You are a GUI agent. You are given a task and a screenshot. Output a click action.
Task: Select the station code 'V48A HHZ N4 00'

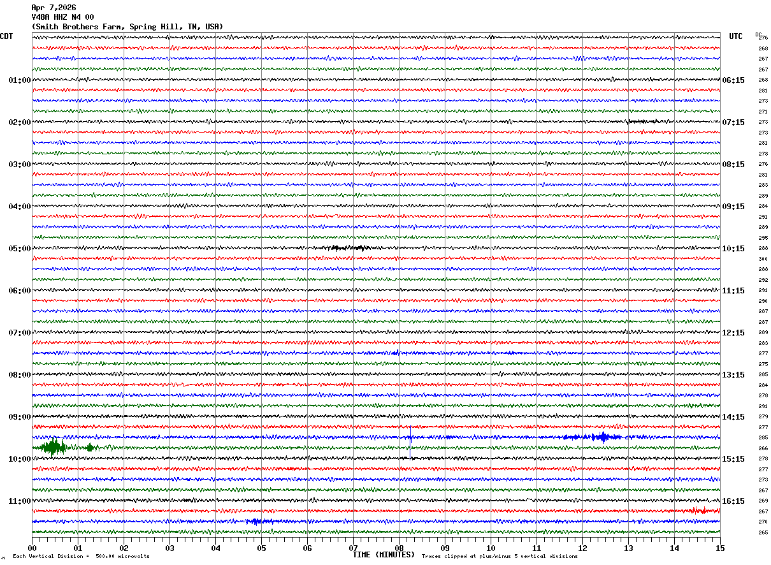click(x=62, y=17)
